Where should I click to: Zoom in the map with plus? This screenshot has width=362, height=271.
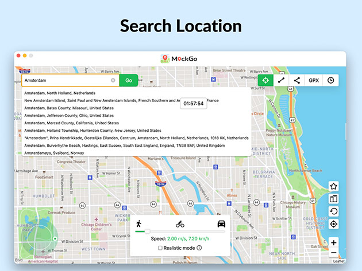[334, 242]
